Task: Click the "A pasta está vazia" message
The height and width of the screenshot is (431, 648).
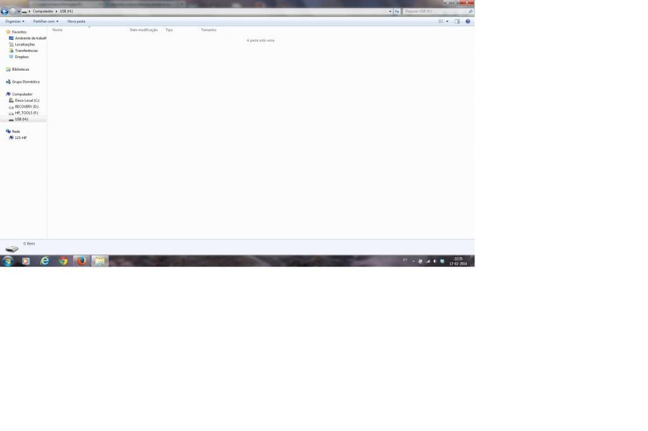Action: click(x=260, y=40)
